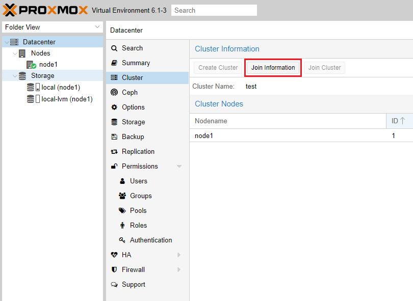Collapse the Nodes tree folder

(15, 53)
